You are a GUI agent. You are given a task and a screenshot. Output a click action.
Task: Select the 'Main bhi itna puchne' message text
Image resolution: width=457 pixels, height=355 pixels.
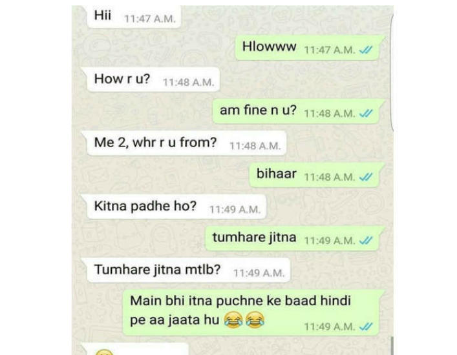[240, 310]
